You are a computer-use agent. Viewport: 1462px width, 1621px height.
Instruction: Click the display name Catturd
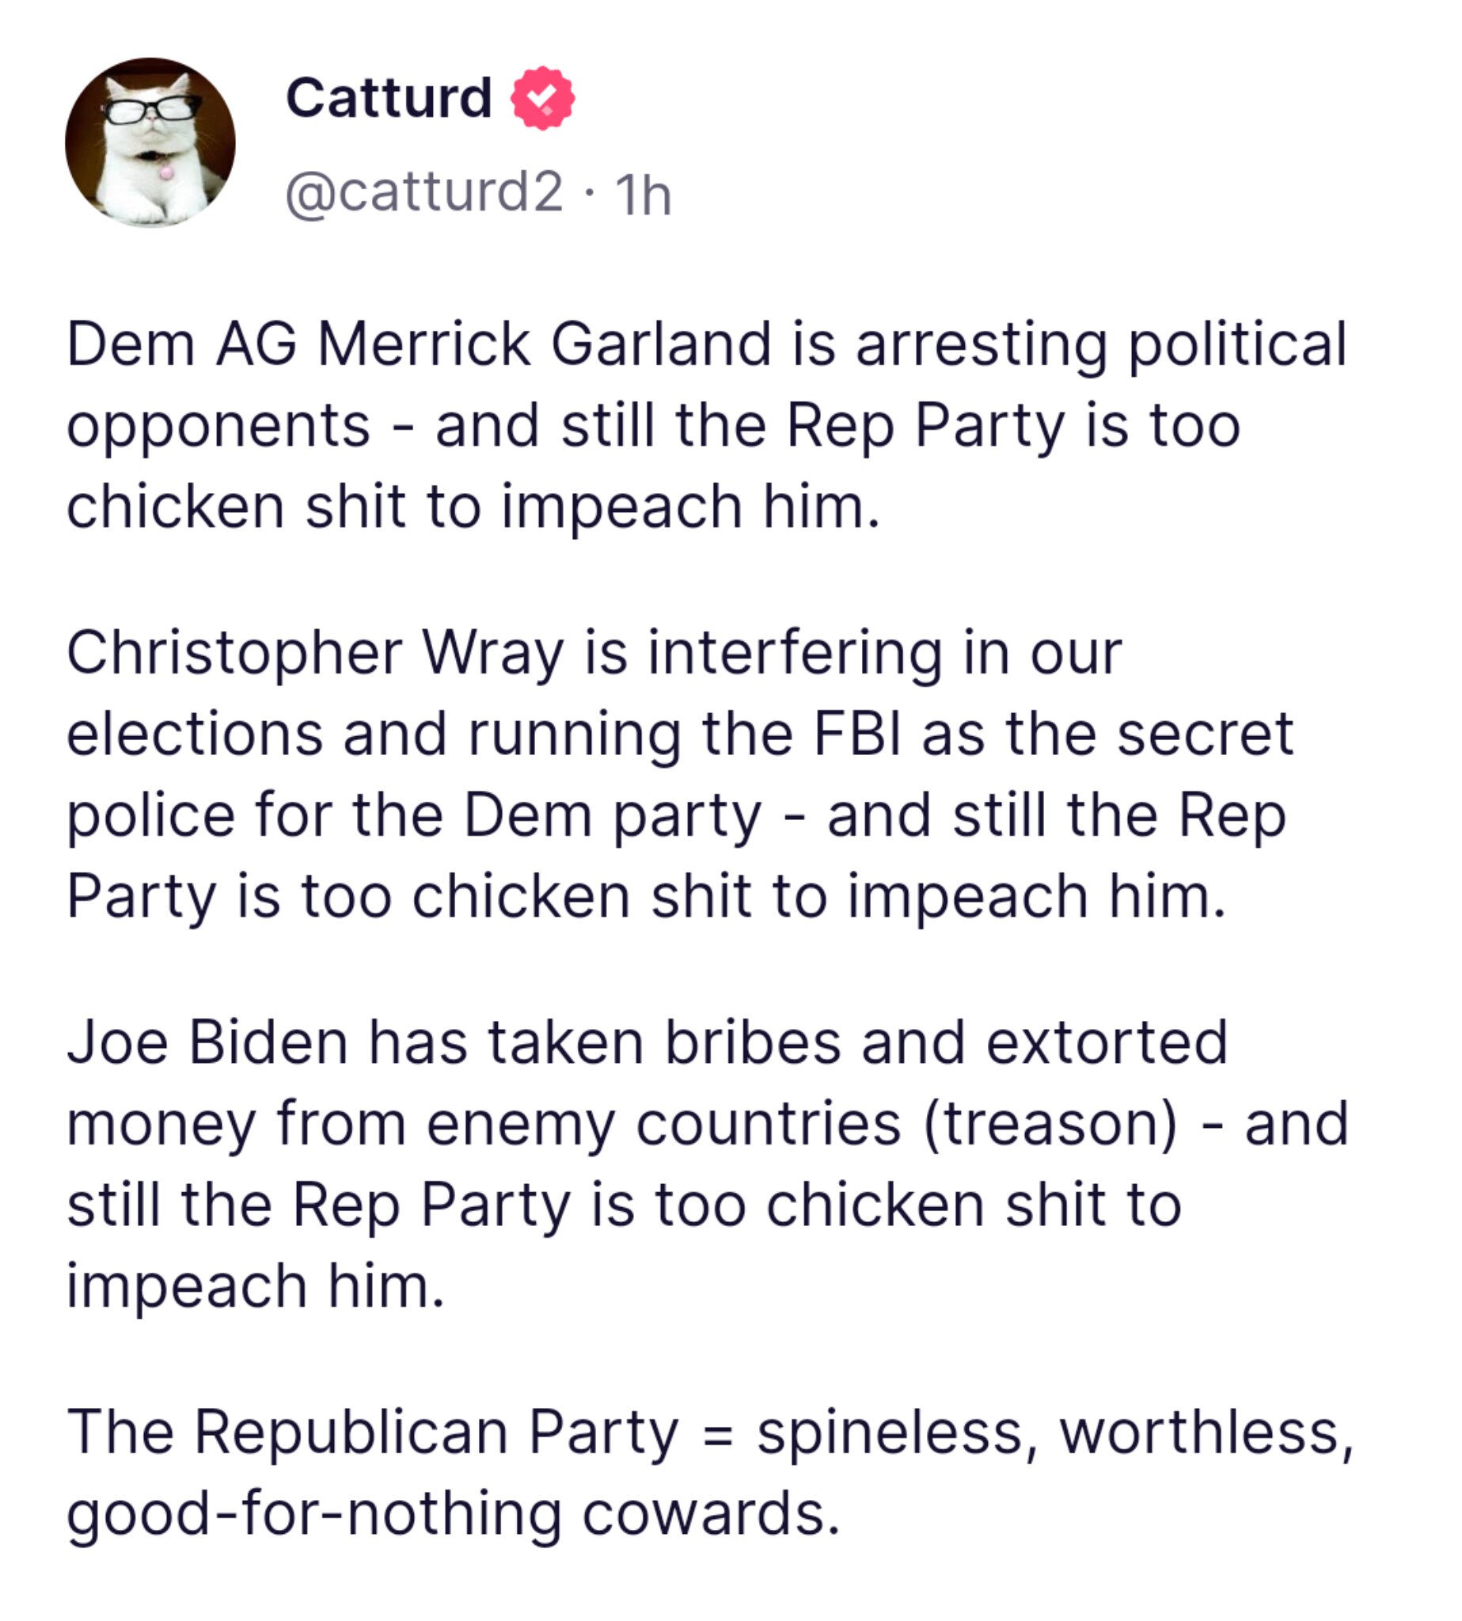click(389, 98)
